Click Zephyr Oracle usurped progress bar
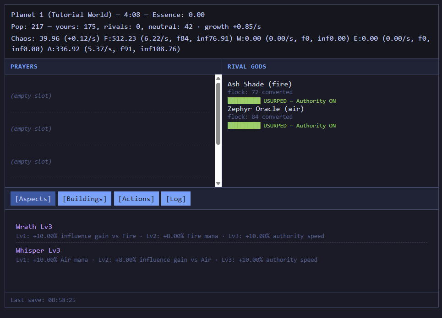This screenshot has width=442, height=318. [x=244, y=126]
